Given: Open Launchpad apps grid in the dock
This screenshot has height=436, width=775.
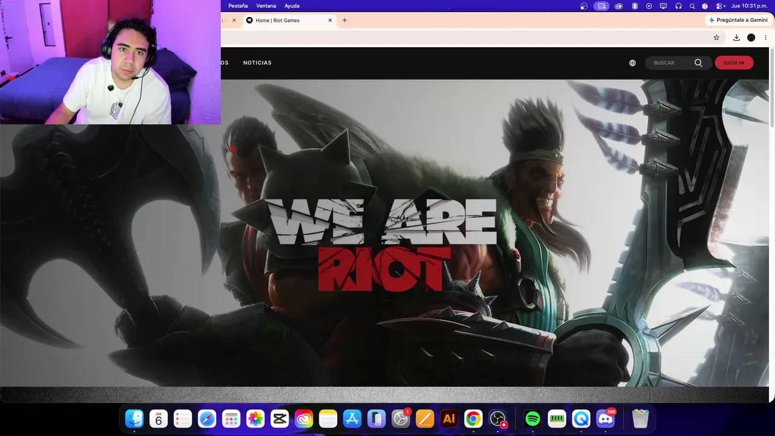Looking at the screenshot, I should (231, 418).
